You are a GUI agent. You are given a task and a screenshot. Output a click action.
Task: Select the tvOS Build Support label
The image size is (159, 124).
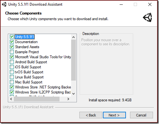29,72
